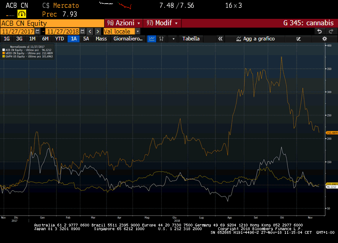Click the Prec 7.93 previous close value
This screenshot has width=338, height=243.
[x=60, y=14]
